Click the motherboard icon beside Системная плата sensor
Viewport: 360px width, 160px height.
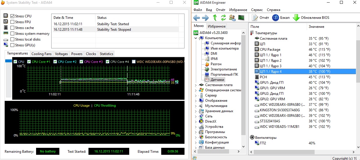[x=257, y=39]
